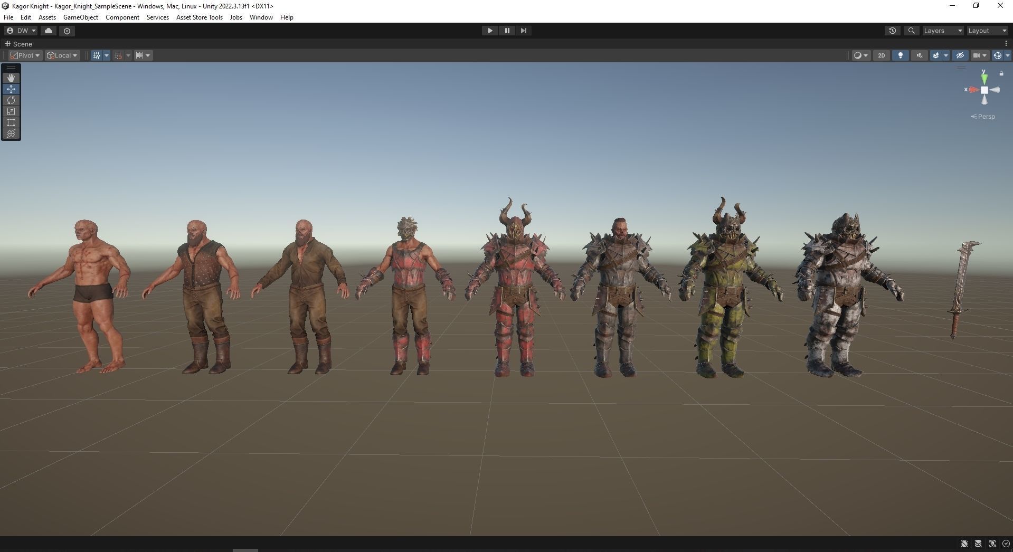Toggle grid snapping button
Screen dimensions: 1013x552
coord(118,55)
